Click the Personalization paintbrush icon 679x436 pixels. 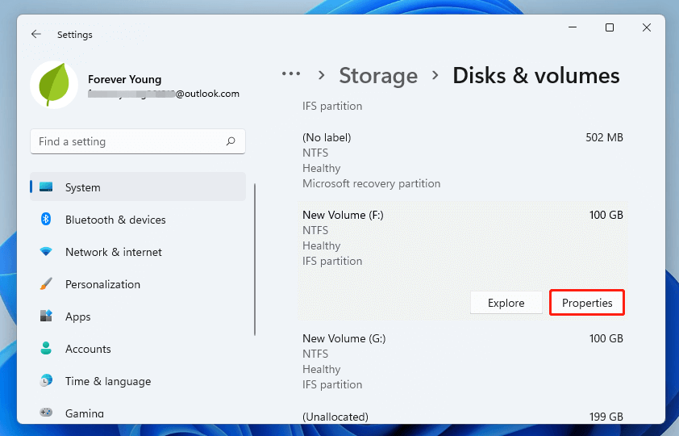click(x=47, y=284)
